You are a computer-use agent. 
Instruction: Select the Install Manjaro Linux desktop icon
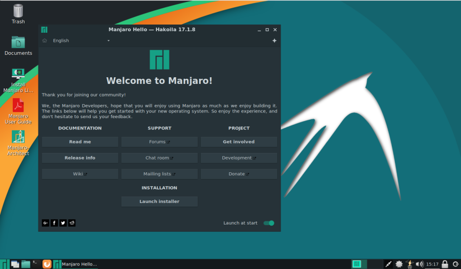(x=18, y=80)
